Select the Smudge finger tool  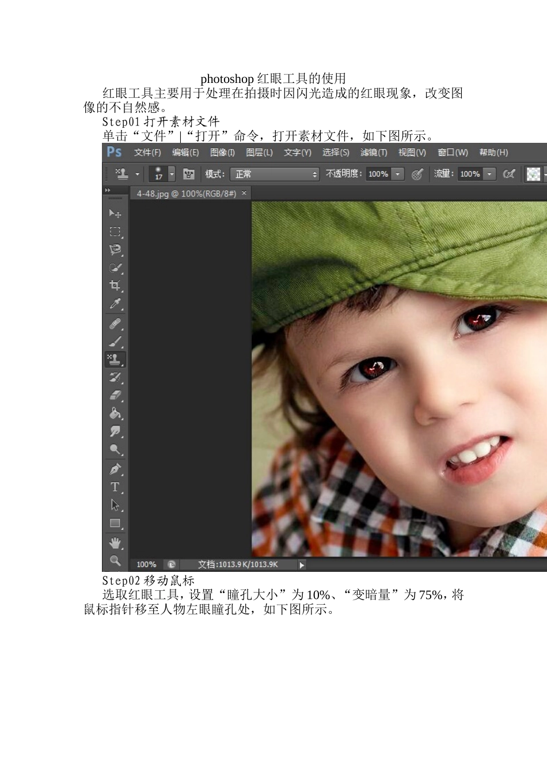115,431
